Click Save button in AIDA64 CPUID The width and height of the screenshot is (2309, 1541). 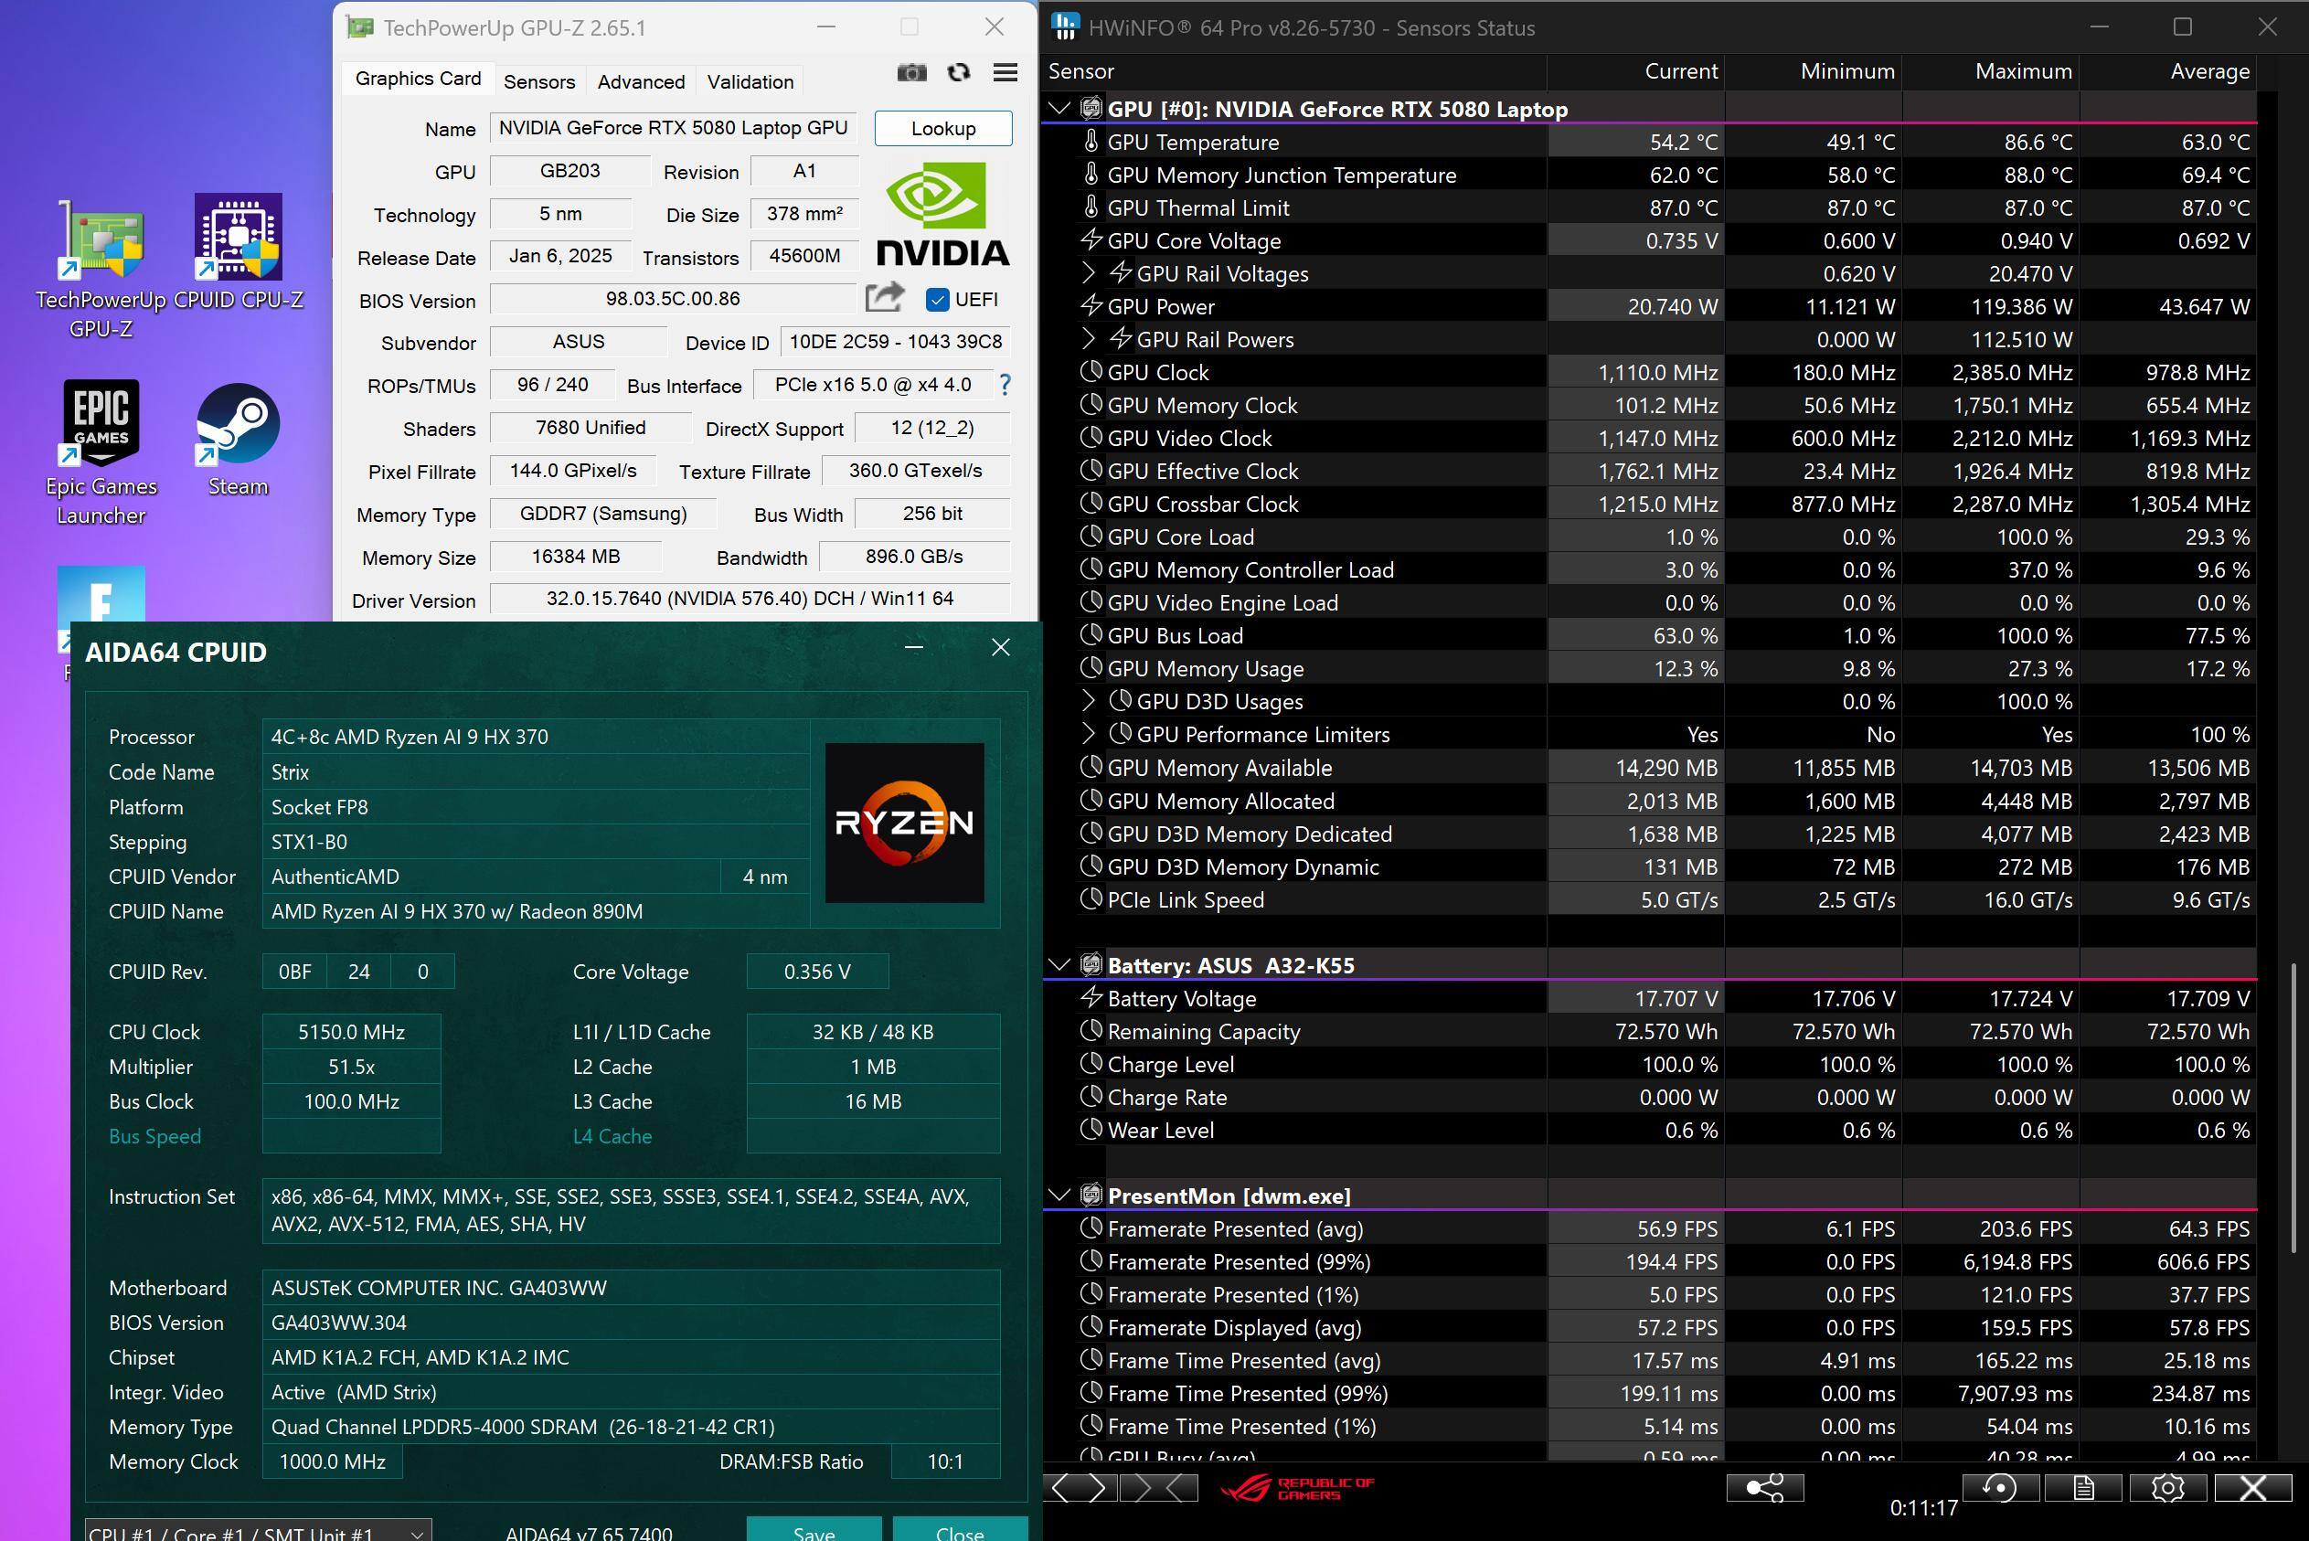click(x=813, y=1531)
